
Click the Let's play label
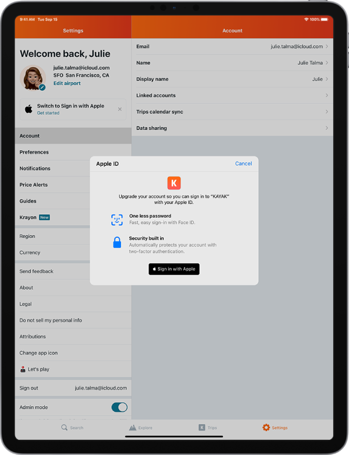click(x=39, y=369)
